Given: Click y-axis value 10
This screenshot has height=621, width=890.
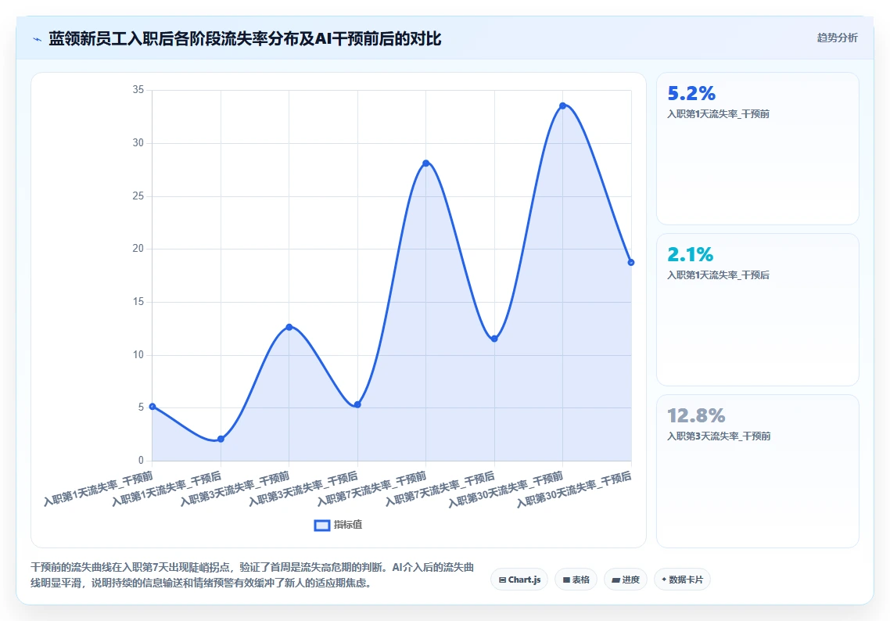Looking at the screenshot, I should point(138,355).
